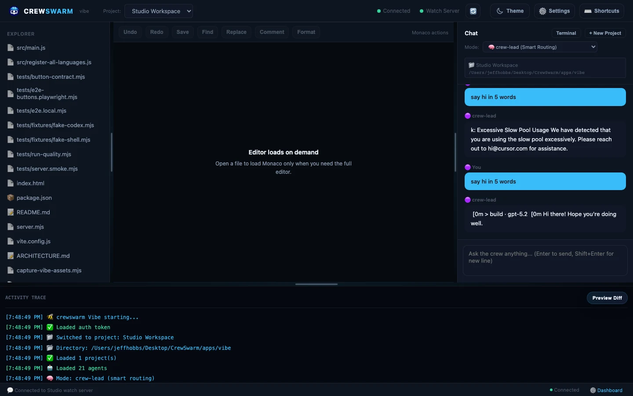Open the Studio Workspace project dropdown
633x396 pixels.
(x=159, y=11)
